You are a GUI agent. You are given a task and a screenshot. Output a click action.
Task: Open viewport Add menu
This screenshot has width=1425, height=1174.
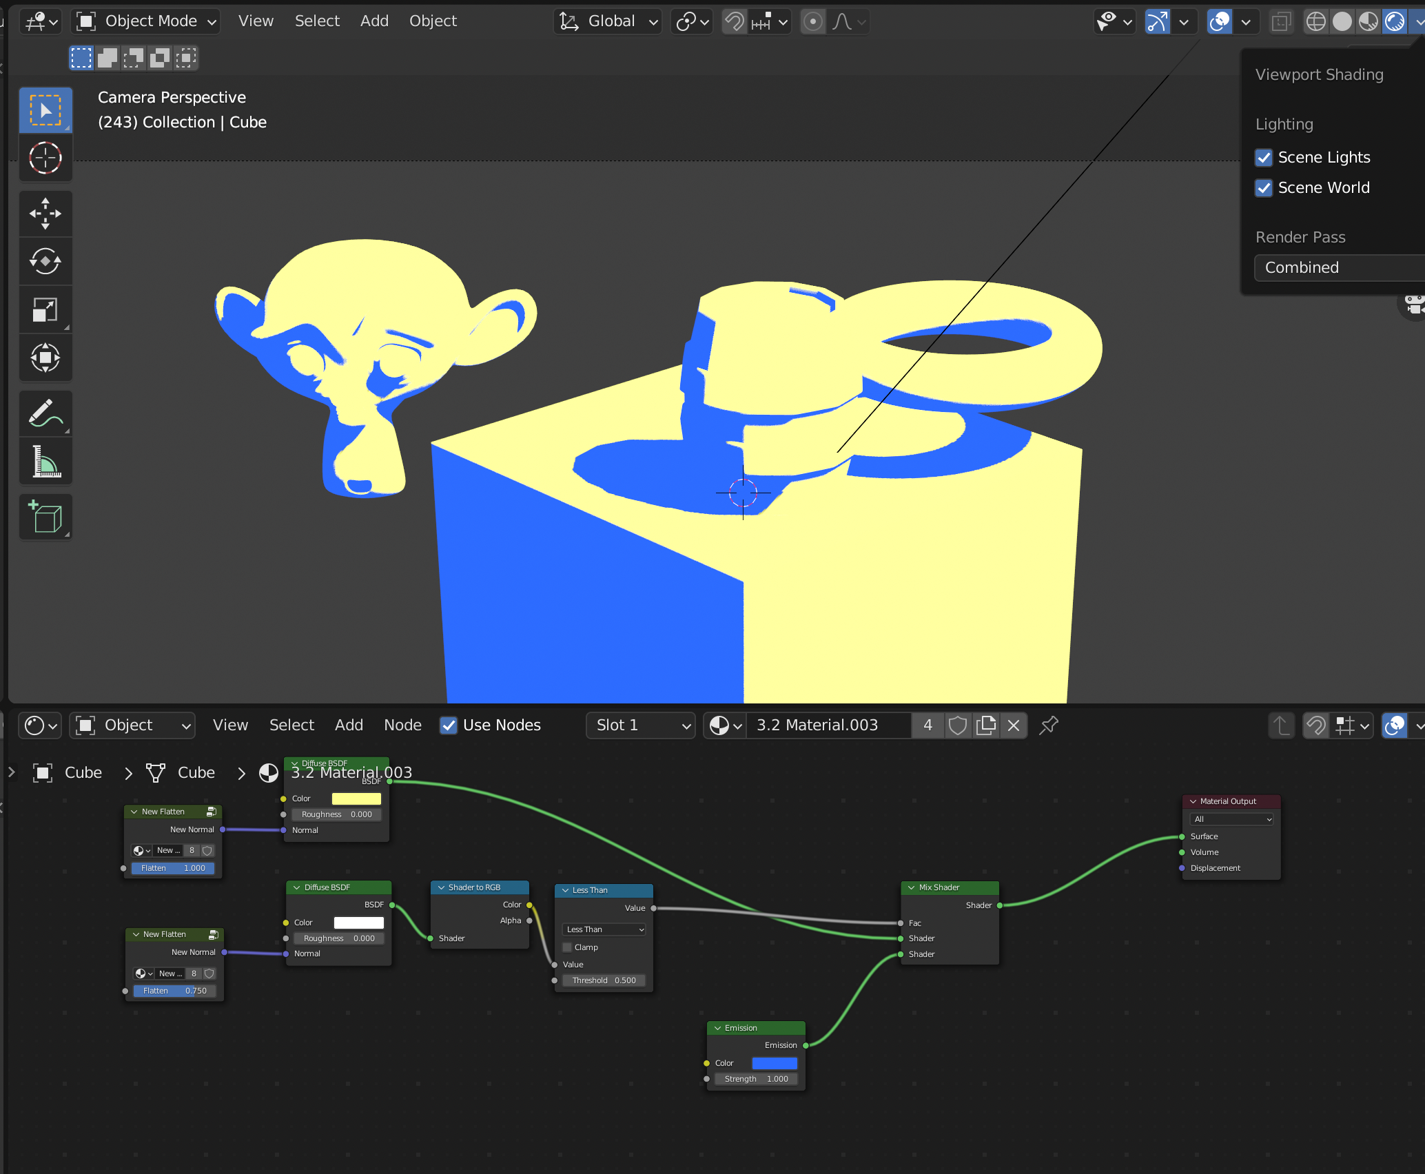tap(374, 21)
